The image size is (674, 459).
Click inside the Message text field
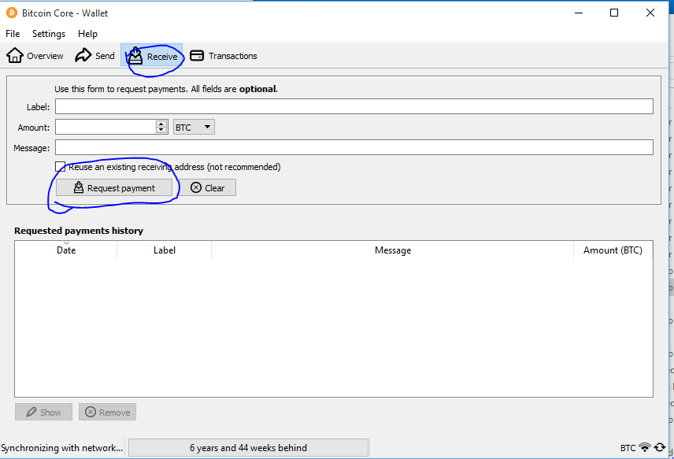[x=354, y=147]
